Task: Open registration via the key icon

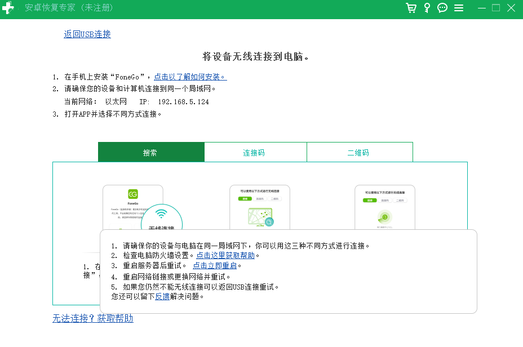Action: tap(427, 8)
